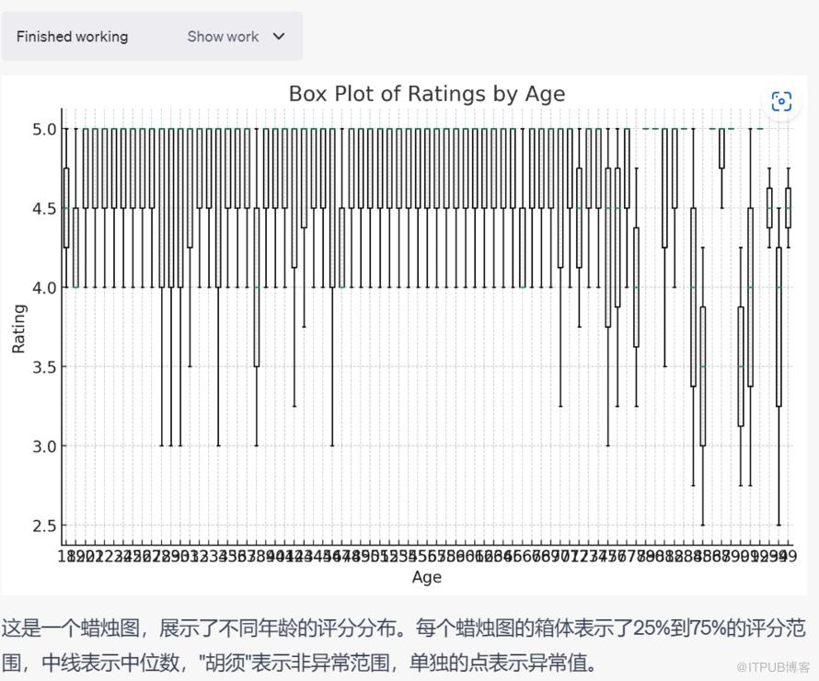Click the 3.5 y-axis tick label
819x681 pixels.
coord(44,367)
